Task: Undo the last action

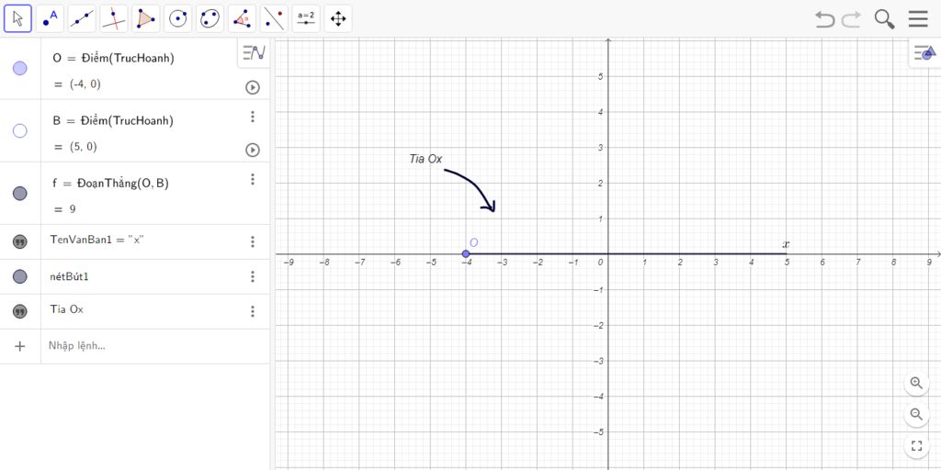Action: point(824,19)
